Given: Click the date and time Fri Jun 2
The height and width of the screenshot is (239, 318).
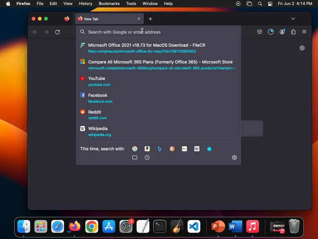Looking at the screenshot, I should (295, 3).
